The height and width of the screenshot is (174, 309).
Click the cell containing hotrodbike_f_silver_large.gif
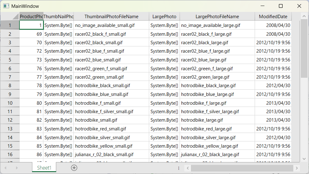[x=217, y=111]
